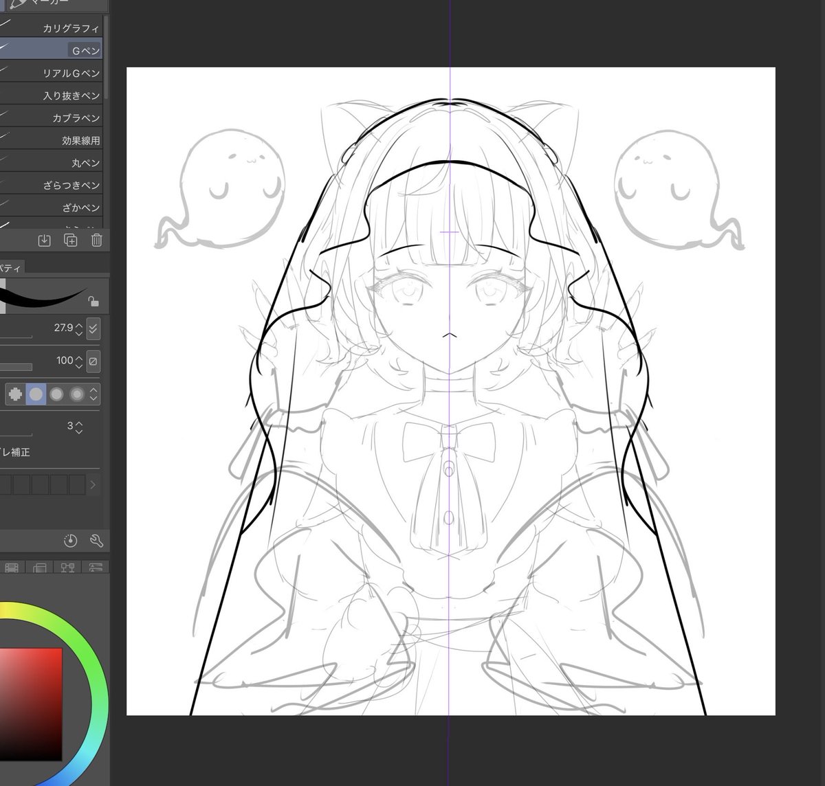Open sub tool detail wrench icon
Image resolution: width=825 pixels, height=786 pixels.
pyautogui.click(x=96, y=540)
